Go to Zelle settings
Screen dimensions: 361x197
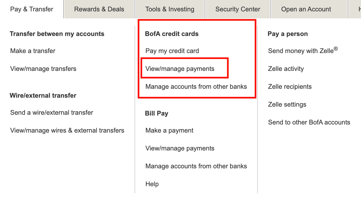pyautogui.click(x=287, y=104)
